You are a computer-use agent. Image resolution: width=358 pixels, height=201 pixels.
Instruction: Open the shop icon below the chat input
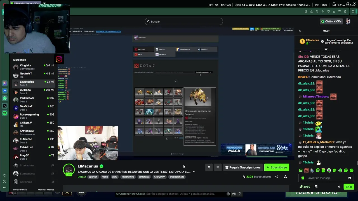pyautogui.click(x=316, y=187)
